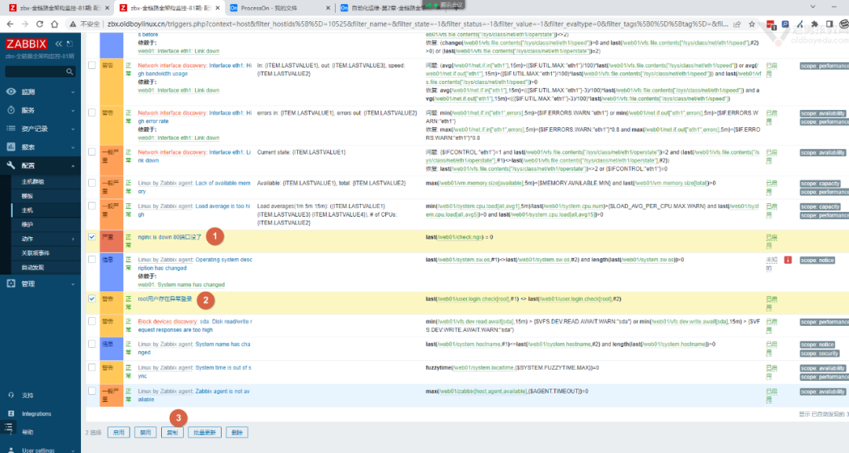Image resolution: width=849 pixels, height=453 pixels.
Task: Click the 配置 wrench icon in sidebar
Action: (11, 166)
